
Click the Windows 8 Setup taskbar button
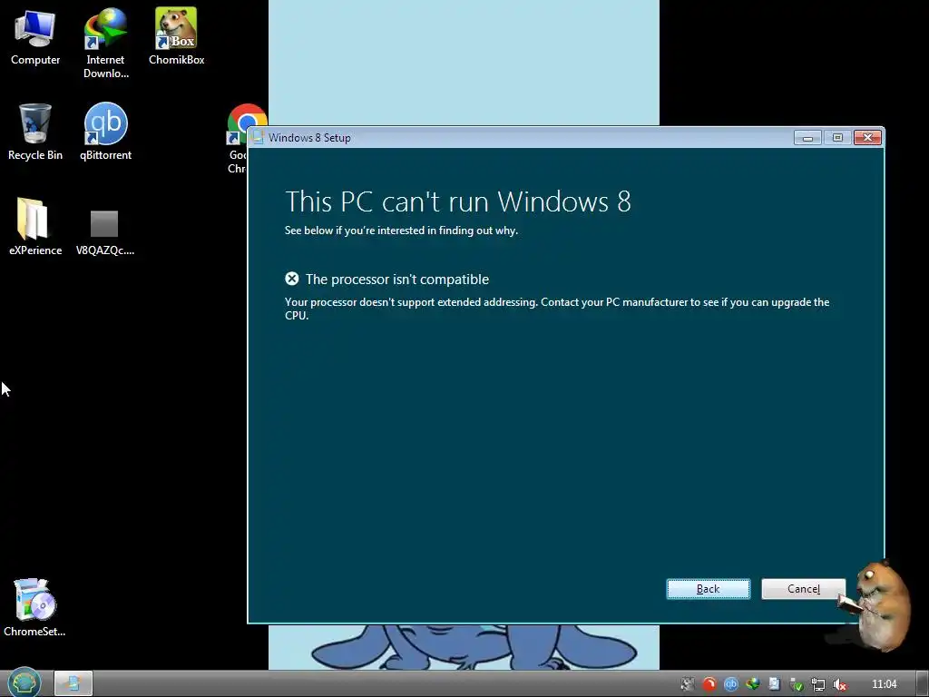click(73, 683)
